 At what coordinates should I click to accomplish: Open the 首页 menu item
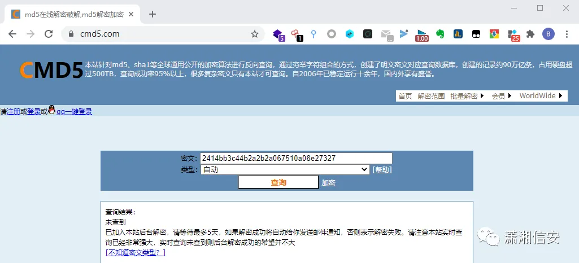pyautogui.click(x=405, y=96)
